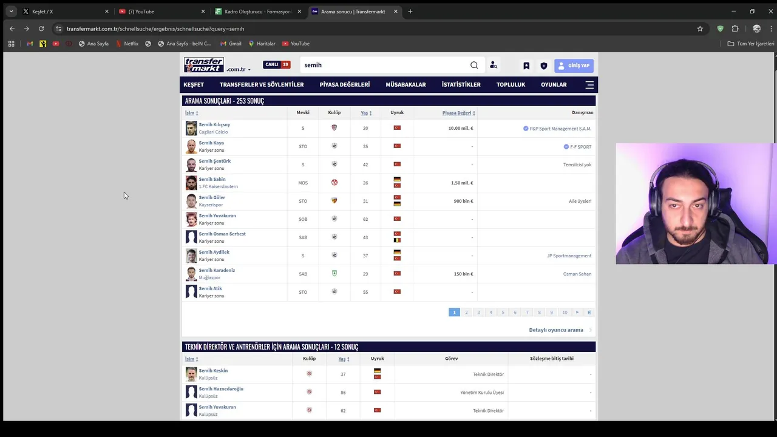This screenshot has width=777, height=437.
Task: Click Muğlaspor crest in Semih Karadeniz row
Action: coord(334,274)
